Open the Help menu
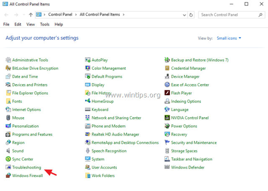The width and height of the screenshot is (268, 191). tap(59, 24)
